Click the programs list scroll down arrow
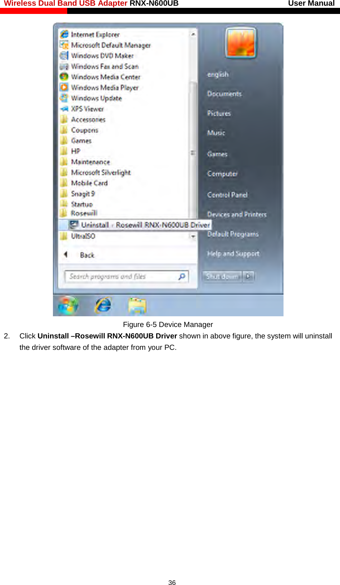This screenshot has height=585, width=340. click(x=193, y=236)
